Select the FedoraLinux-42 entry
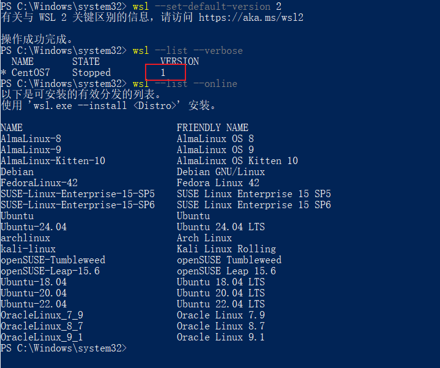The image size is (440, 368). (x=39, y=182)
